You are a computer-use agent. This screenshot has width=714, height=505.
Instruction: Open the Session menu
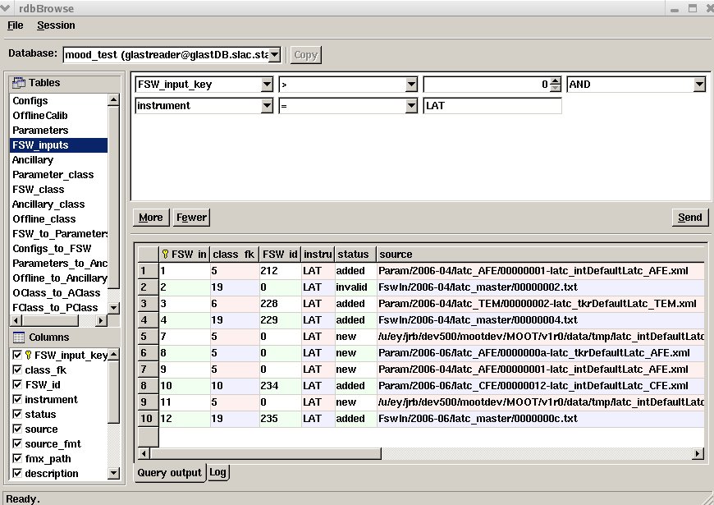click(x=56, y=25)
